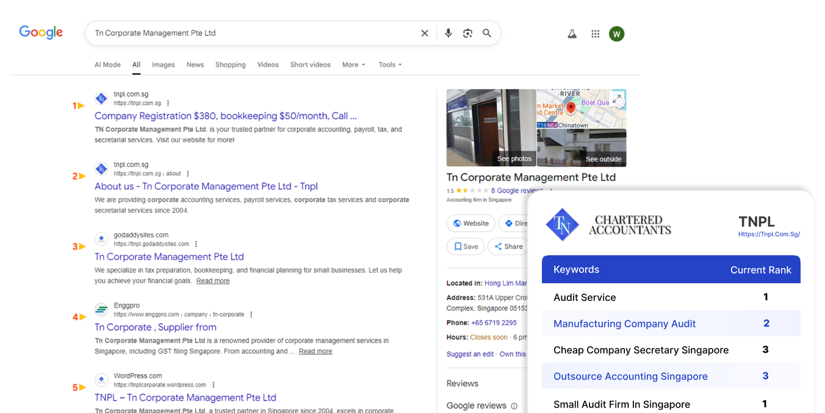Click the tnpl.com.sg favicon in first result
The image size is (825, 413).
(101, 98)
